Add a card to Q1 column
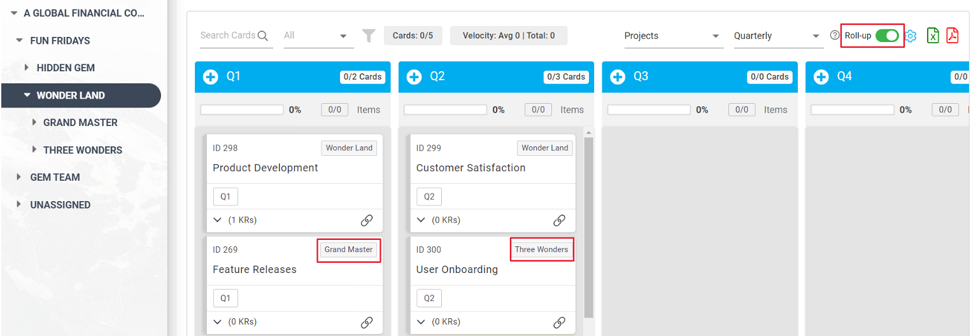 click(210, 77)
